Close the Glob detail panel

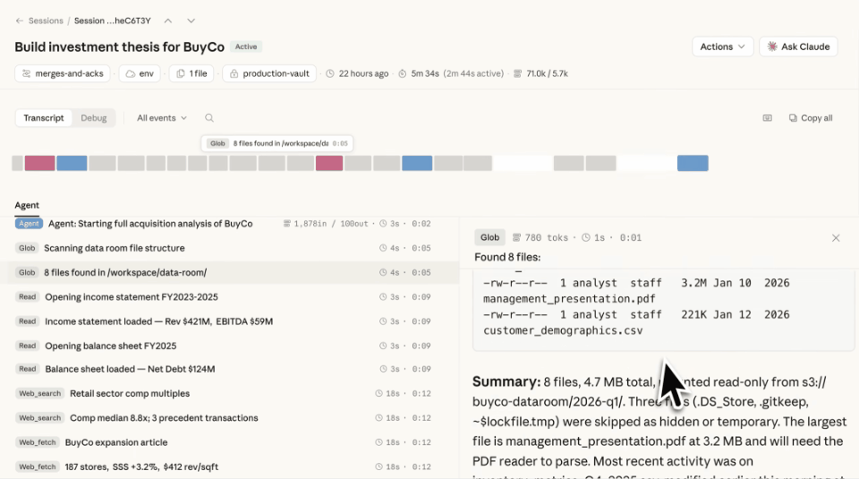coord(836,238)
